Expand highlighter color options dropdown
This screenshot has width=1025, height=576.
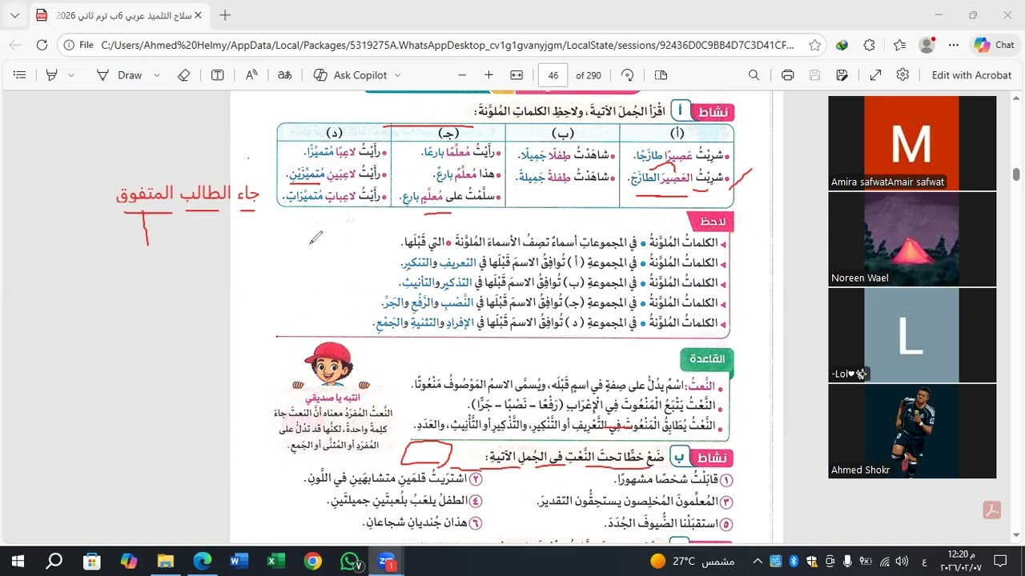click(x=71, y=75)
